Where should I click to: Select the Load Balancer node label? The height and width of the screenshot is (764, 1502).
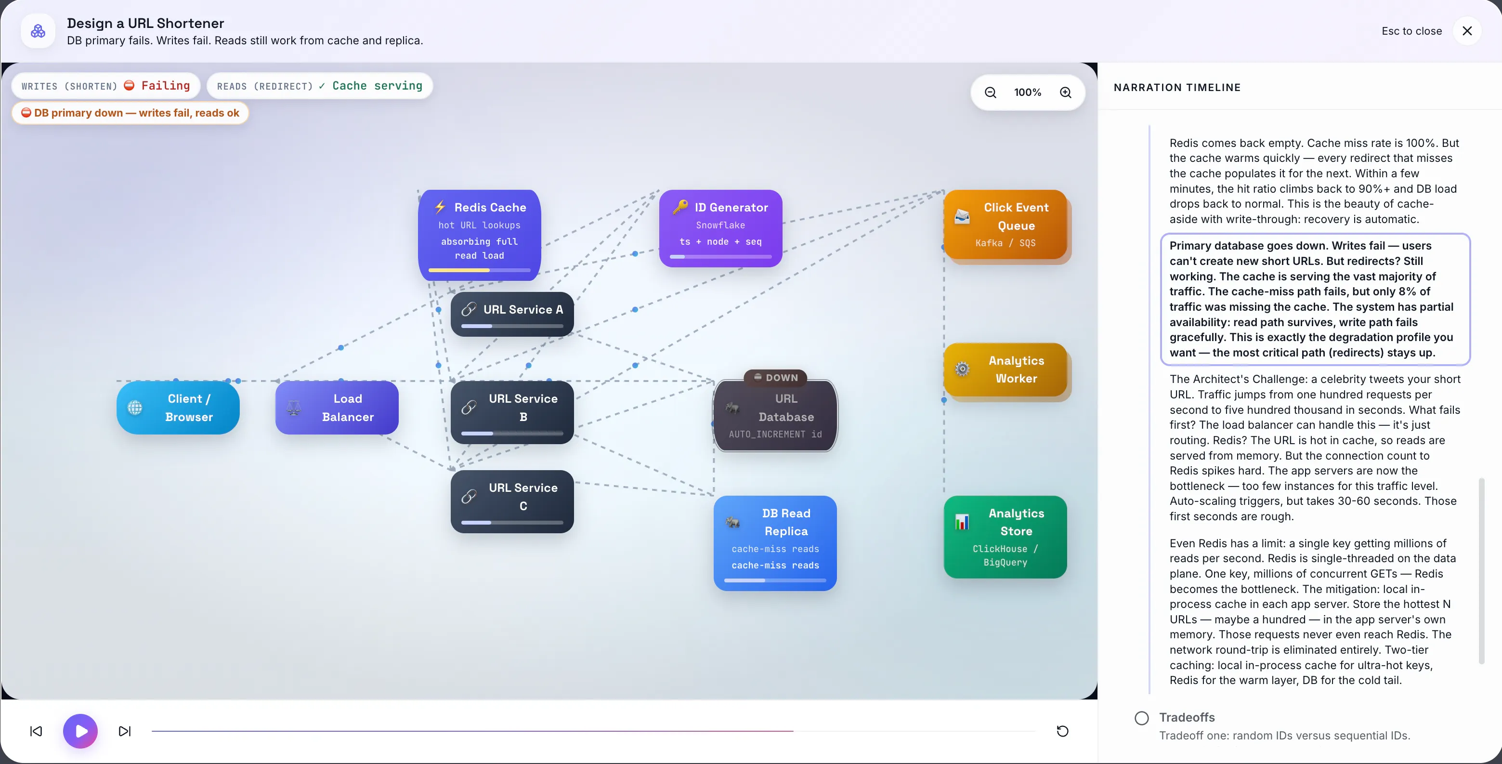pyautogui.click(x=348, y=408)
